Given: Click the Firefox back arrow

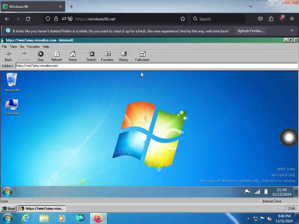Looking at the screenshot, I should [7, 19].
